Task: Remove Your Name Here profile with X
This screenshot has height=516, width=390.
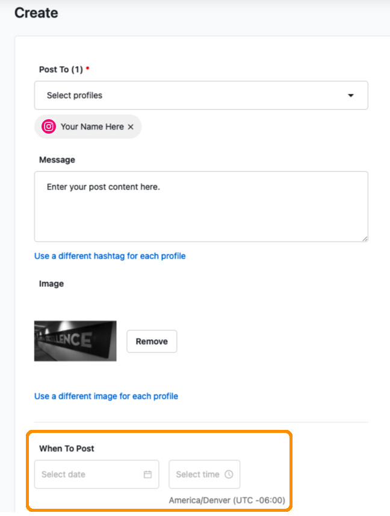Action: coord(131,126)
